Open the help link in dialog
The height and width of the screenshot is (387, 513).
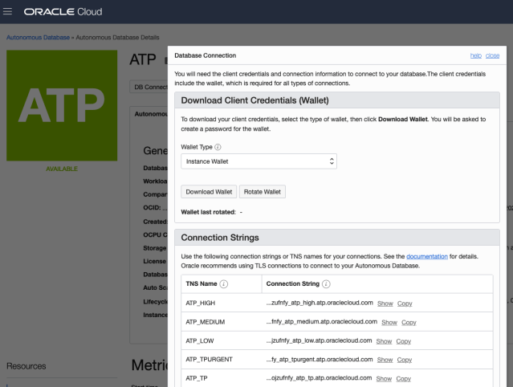click(475, 55)
